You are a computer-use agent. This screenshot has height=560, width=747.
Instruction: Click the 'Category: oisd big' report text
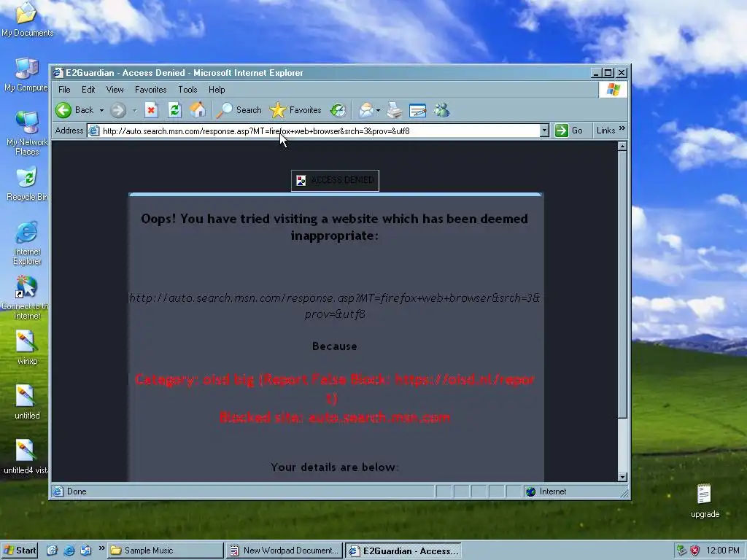334,389
